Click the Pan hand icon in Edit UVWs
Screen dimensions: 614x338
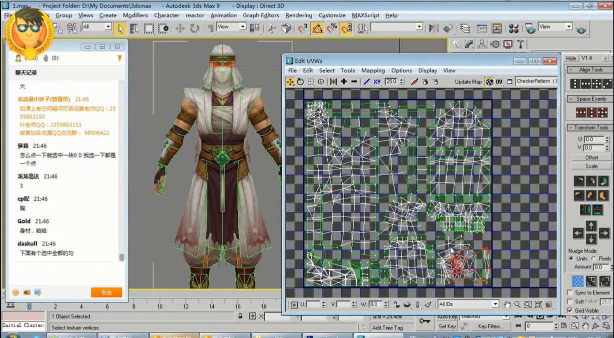coord(507,304)
